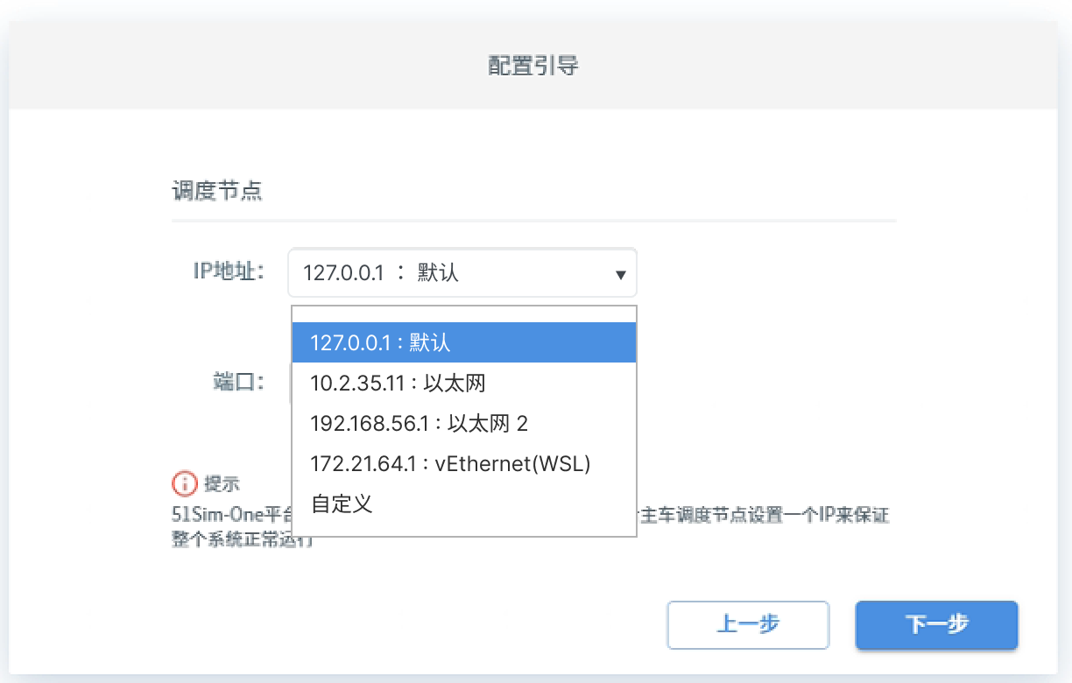Click the 端口 field label
The image size is (1072, 683).
238,382
